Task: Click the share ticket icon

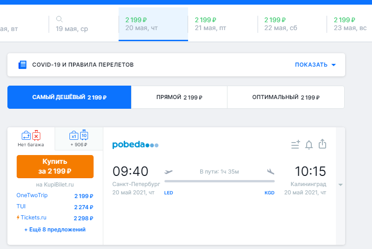Action: pos(322,144)
